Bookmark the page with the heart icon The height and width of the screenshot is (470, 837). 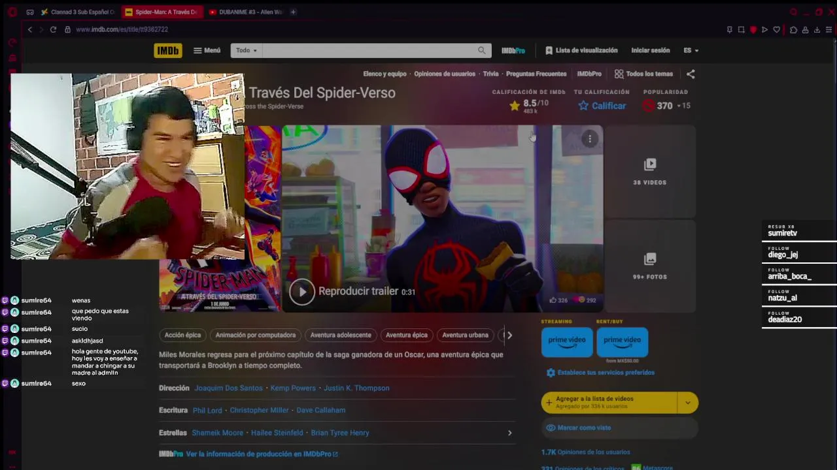[777, 29]
